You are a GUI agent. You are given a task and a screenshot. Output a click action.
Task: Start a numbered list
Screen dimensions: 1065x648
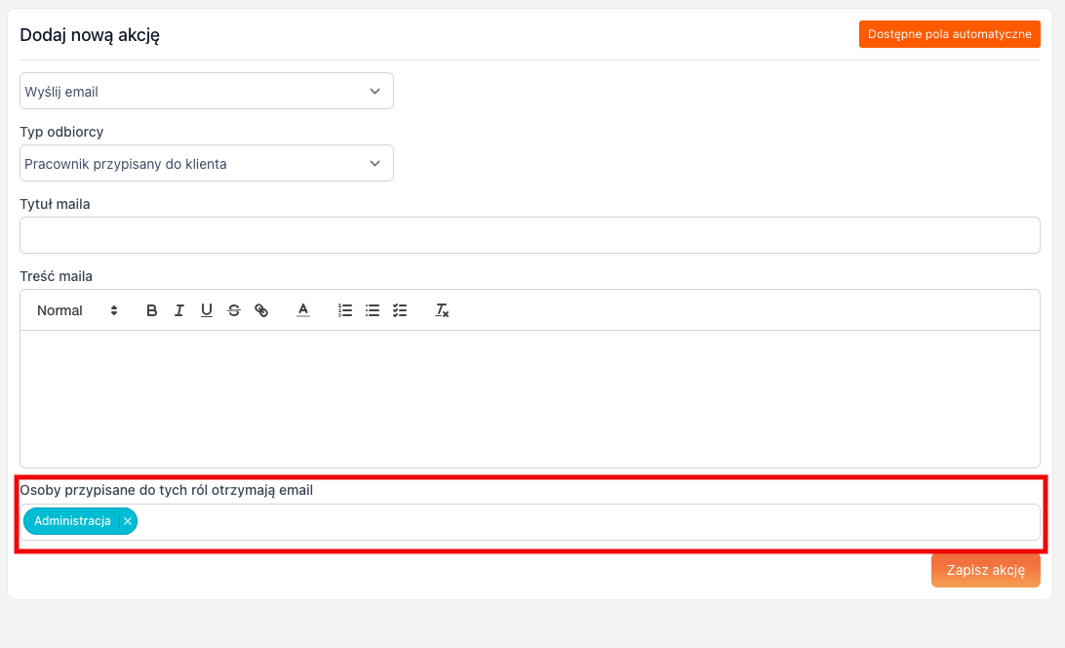(344, 310)
